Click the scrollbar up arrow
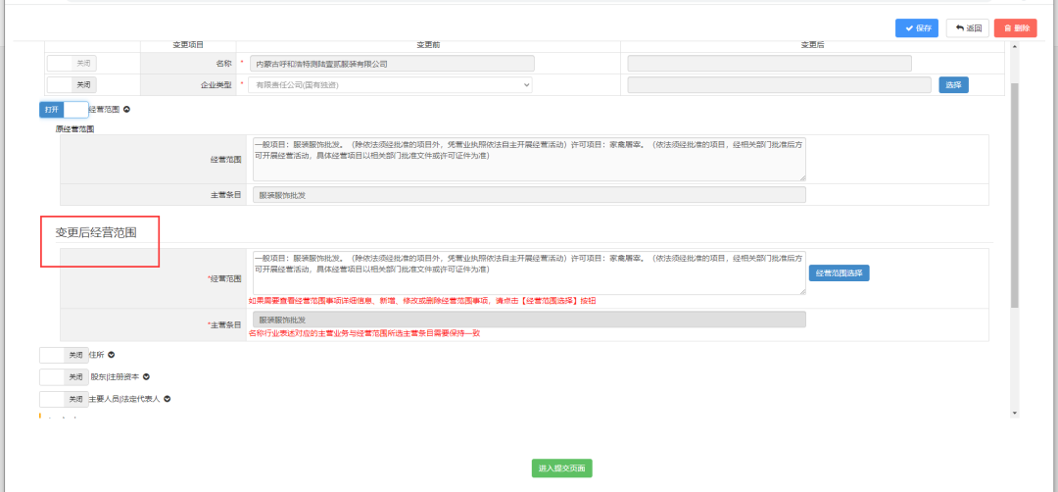Viewport: 1058px width, 492px height. pos(1014,46)
